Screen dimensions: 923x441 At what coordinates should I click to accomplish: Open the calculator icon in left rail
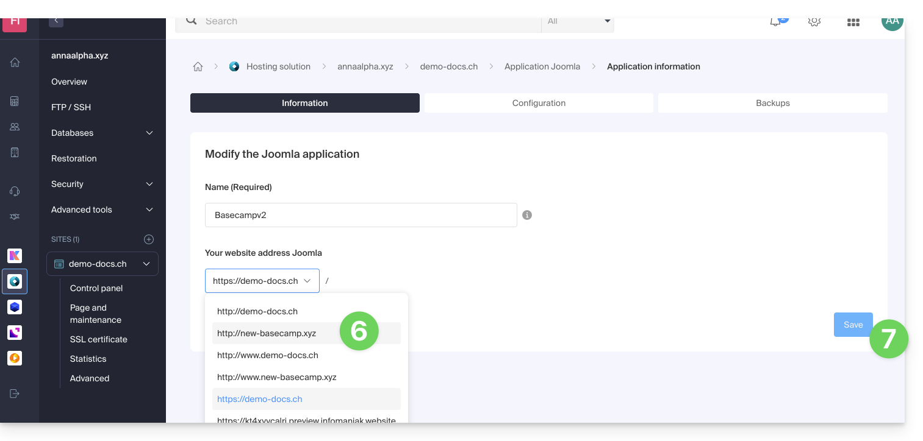click(x=15, y=101)
